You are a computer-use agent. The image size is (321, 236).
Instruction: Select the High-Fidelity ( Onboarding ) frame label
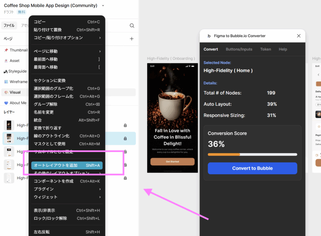coord(171,58)
